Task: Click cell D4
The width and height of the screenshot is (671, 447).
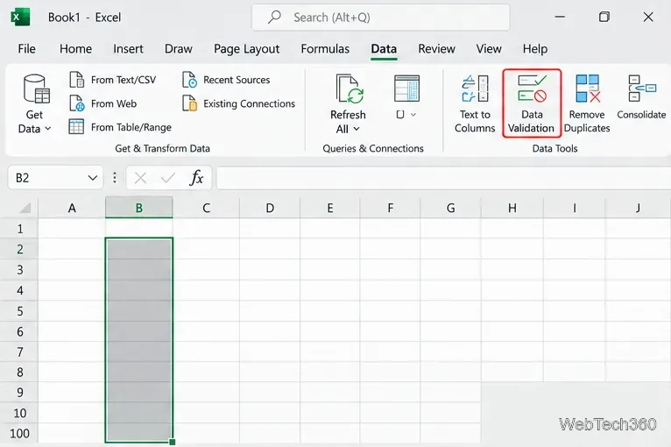Action: coord(270,290)
